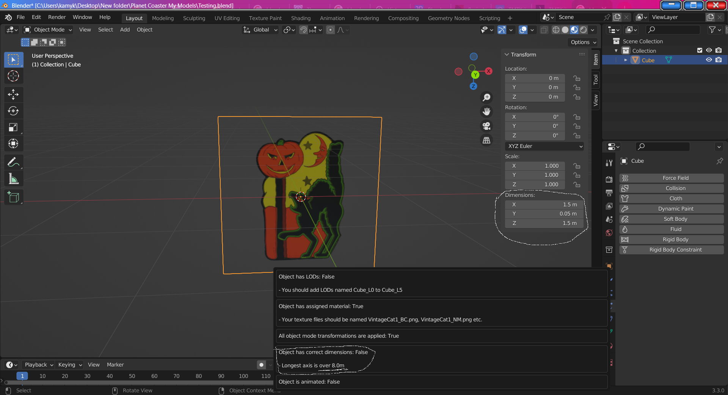Open the XYZ Euler rotation mode dropdown

point(544,146)
